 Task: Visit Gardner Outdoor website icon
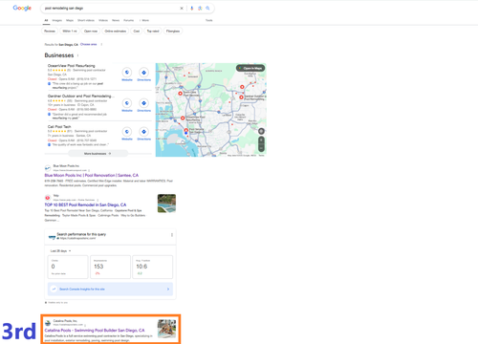click(x=127, y=103)
